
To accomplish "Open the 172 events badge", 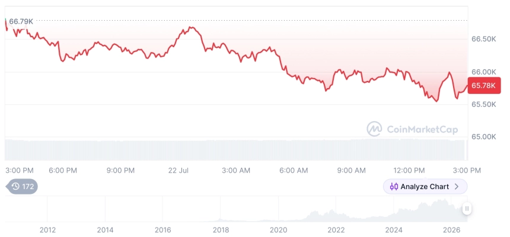I will coord(22,186).
